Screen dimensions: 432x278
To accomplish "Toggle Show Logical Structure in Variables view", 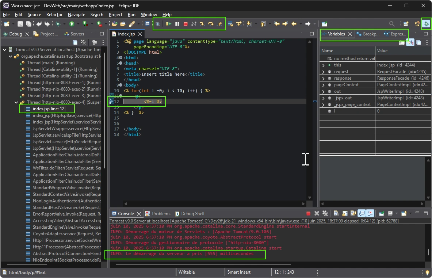I will [410, 42].
